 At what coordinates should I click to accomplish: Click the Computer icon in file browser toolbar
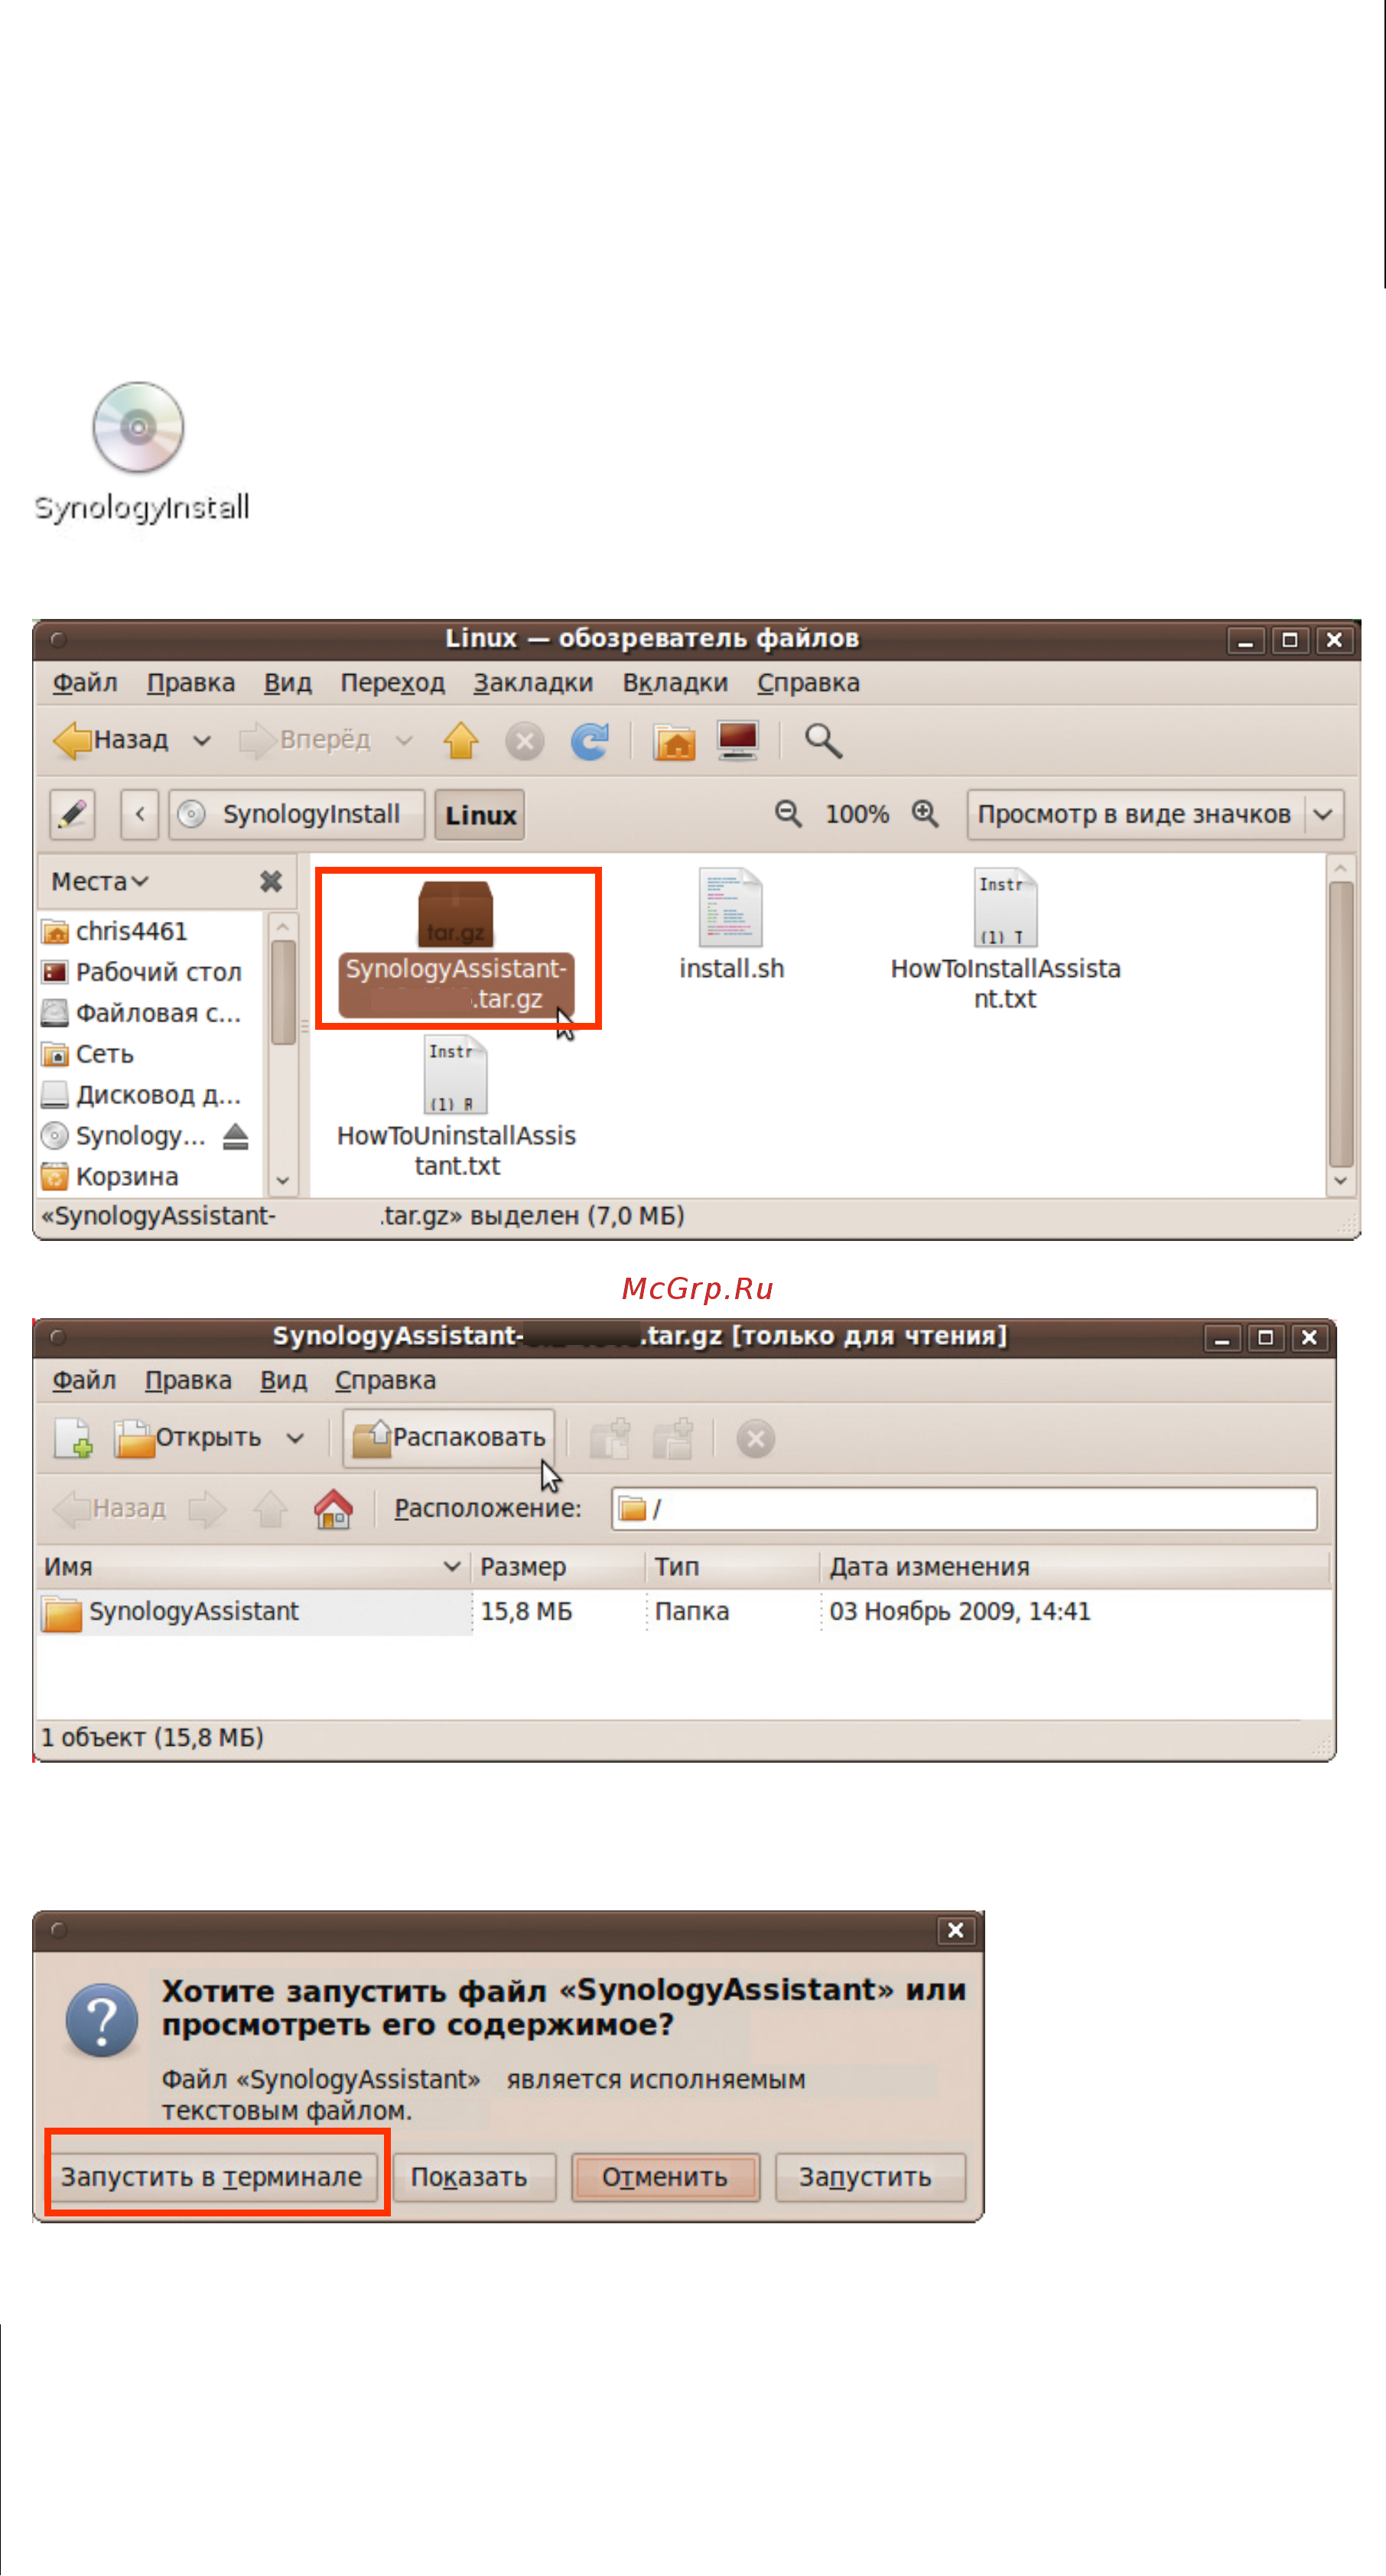point(738,740)
